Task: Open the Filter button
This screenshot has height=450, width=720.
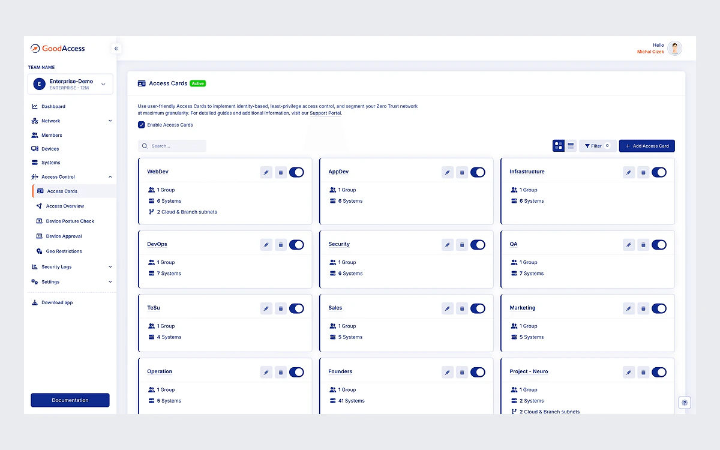Action: (598, 146)
